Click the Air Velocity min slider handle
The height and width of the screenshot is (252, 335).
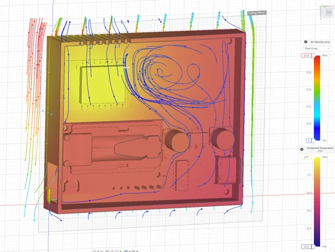[313, 140]
